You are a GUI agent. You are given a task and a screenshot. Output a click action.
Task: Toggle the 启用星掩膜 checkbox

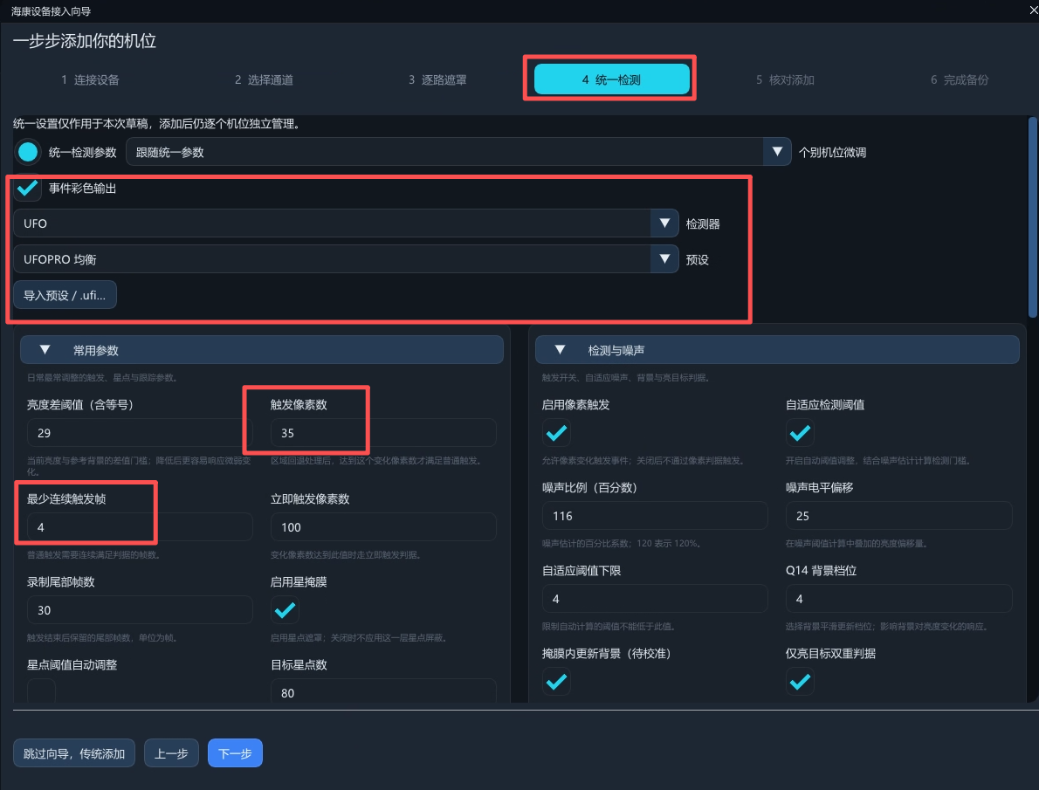pyautogui.click(x=285, y=609)
